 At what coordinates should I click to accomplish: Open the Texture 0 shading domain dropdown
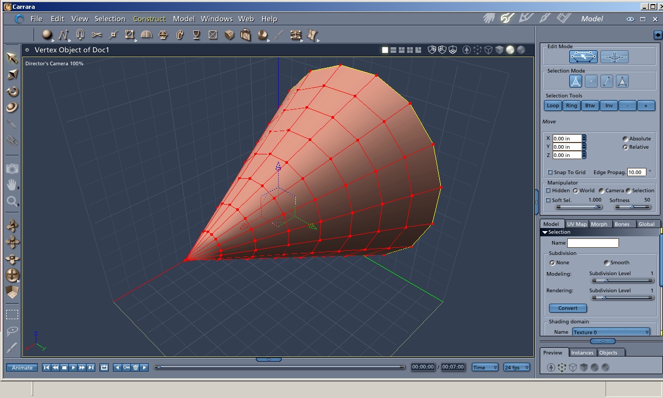point(611,332)
